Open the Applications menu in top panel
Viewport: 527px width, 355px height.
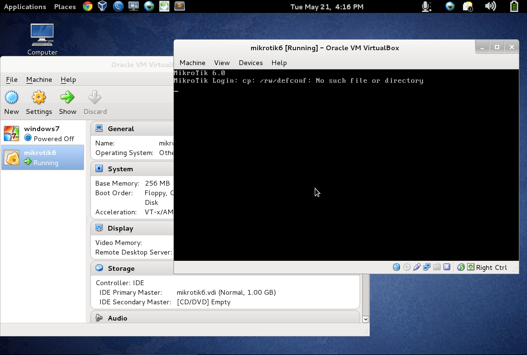coord(25,7)
